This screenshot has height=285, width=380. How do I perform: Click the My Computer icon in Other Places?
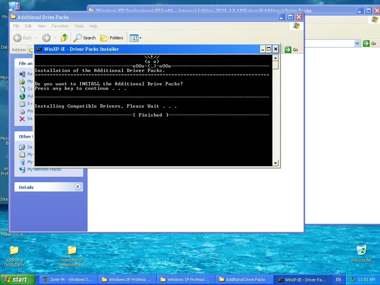tap(22, 162)
